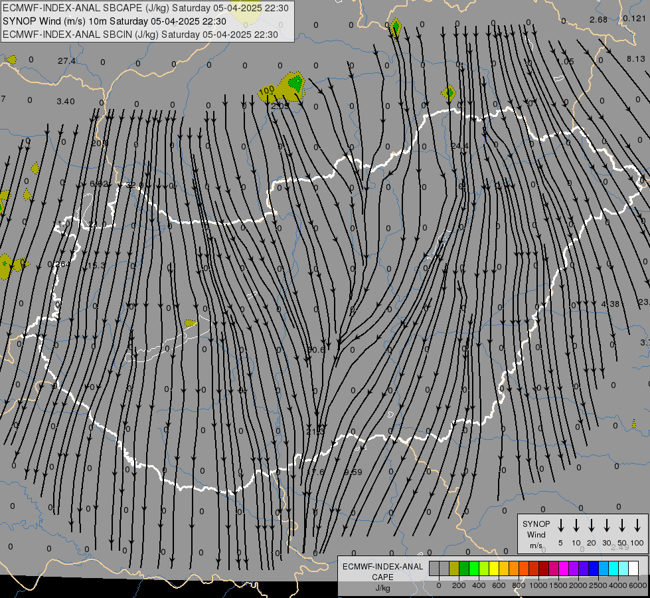Click the 1.05 value on the map
This screenshot has height=598, width=650.
(x=566, y=61)
